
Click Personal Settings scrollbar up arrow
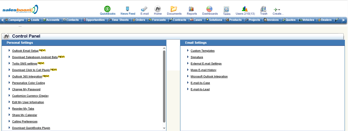click(x=164, y=48)
